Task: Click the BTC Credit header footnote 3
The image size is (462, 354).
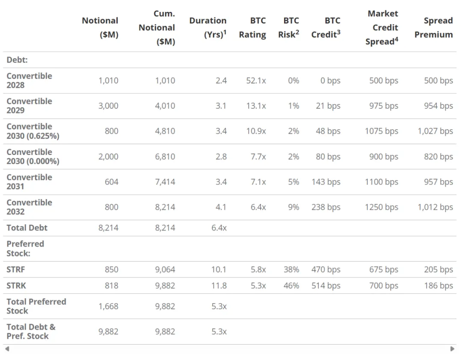Action: (x=338, y=31)
